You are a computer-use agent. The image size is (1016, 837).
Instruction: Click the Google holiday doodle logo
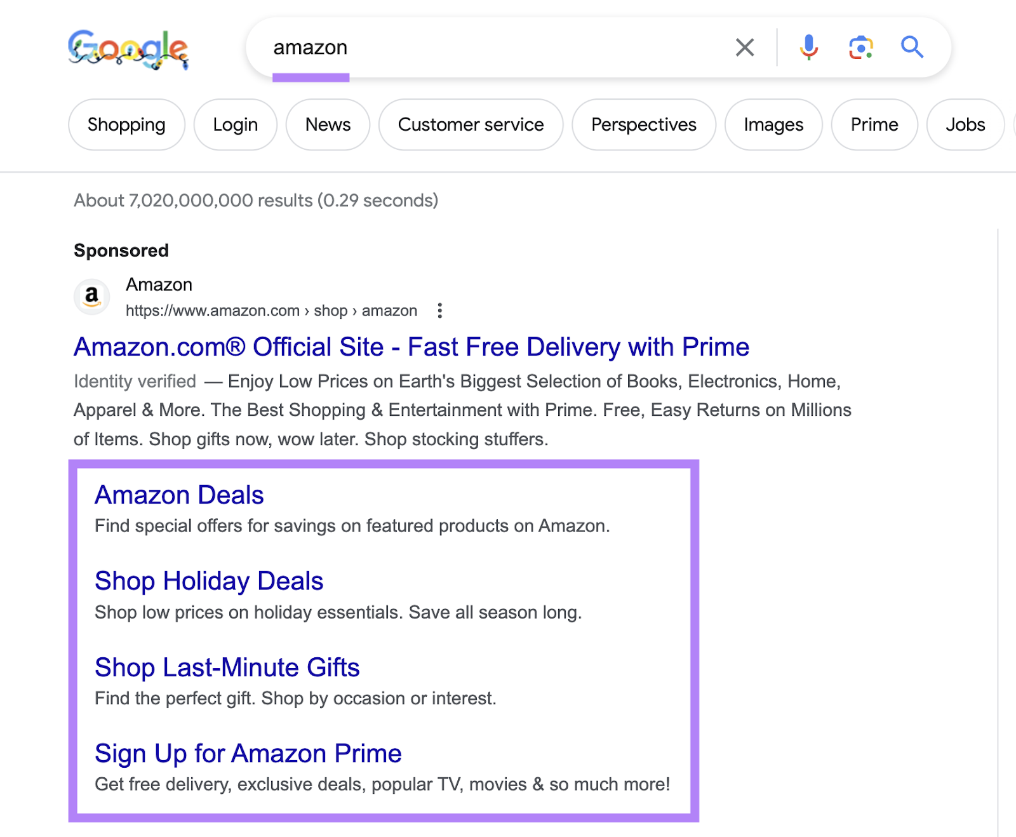[129, 48]
